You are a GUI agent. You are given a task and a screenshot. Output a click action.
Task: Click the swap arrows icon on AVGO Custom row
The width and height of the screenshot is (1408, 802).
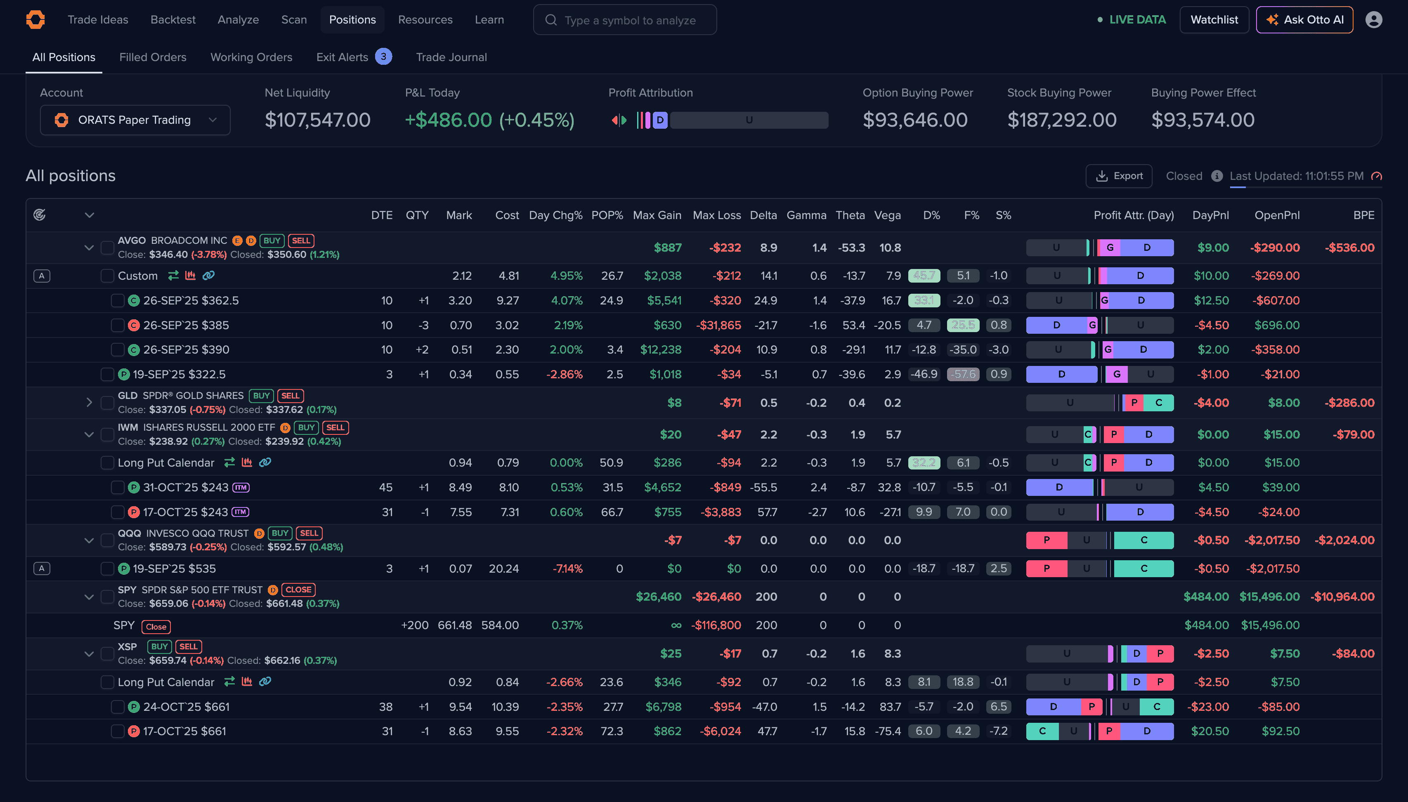click(x=173, y=276)
